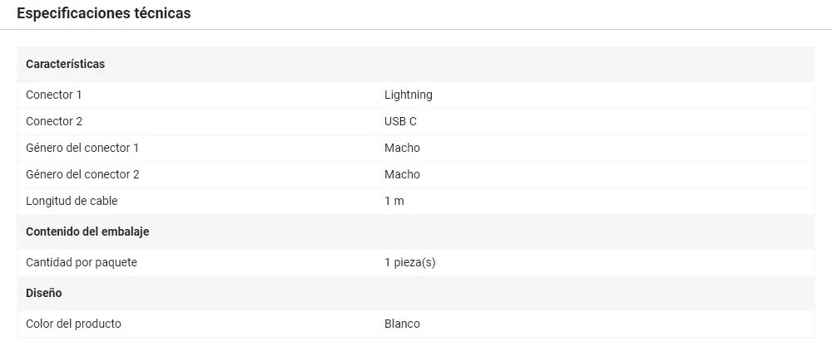Click the Longitud de cable label

pyautogui.click(x=72, y=201)
